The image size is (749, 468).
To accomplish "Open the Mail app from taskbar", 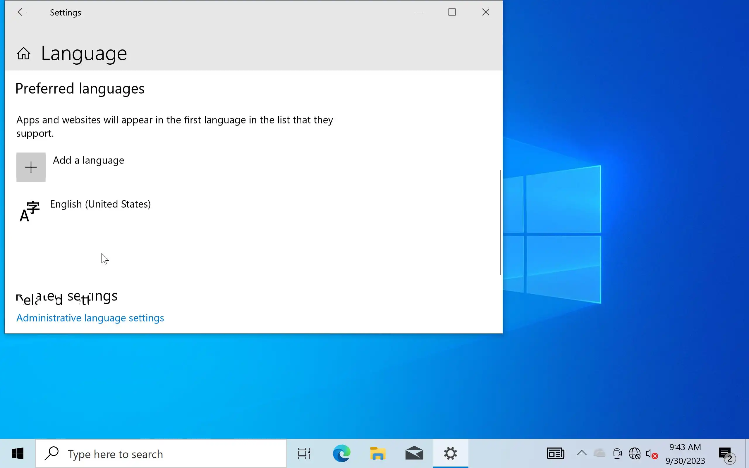I will [414, 454].
